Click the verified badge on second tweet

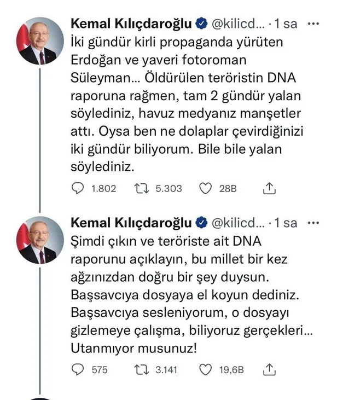201,223
